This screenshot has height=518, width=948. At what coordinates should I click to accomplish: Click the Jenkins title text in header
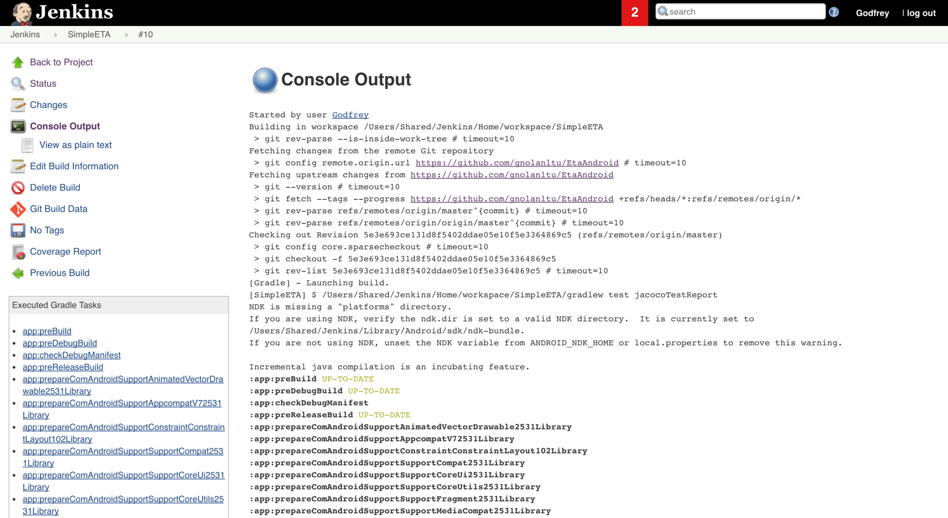click(75, 12)
